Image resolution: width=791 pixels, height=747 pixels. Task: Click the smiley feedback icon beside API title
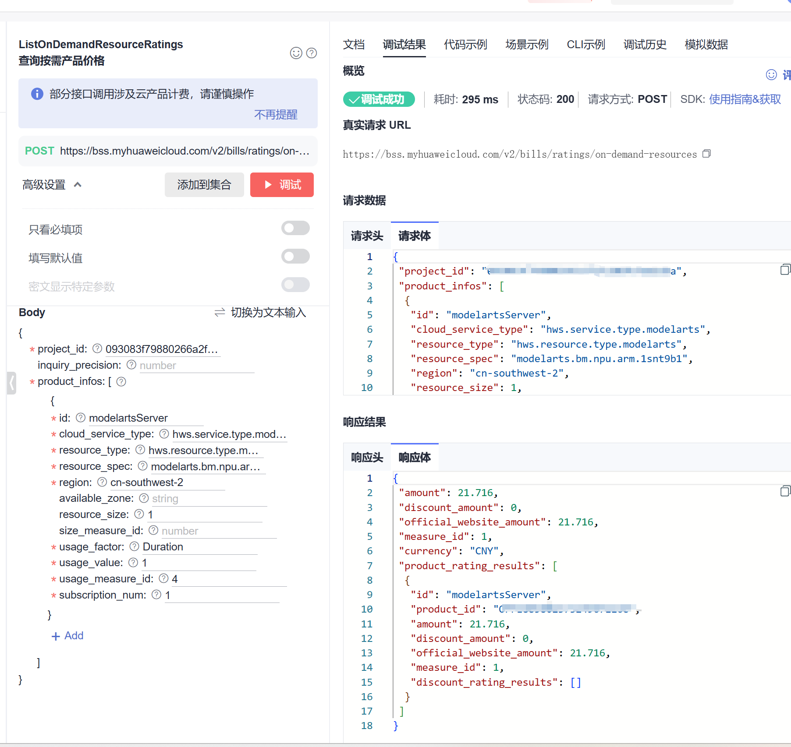tap(296, 53)
